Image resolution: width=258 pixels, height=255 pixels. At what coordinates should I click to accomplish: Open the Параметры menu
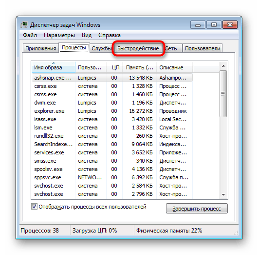(x=59, y=35)
